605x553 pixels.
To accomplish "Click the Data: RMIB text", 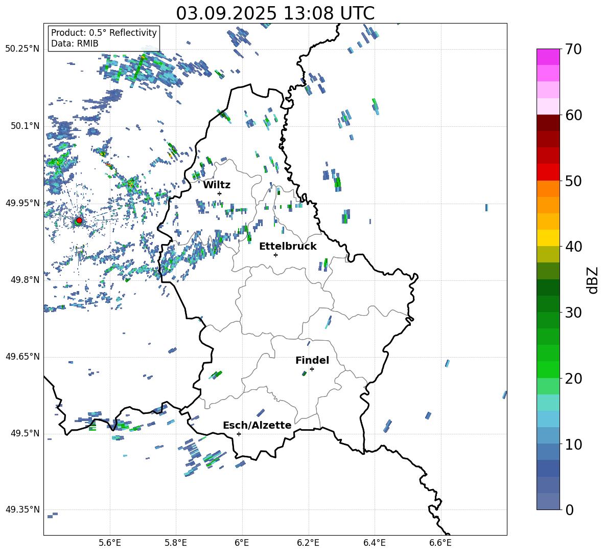I will 75,43.
